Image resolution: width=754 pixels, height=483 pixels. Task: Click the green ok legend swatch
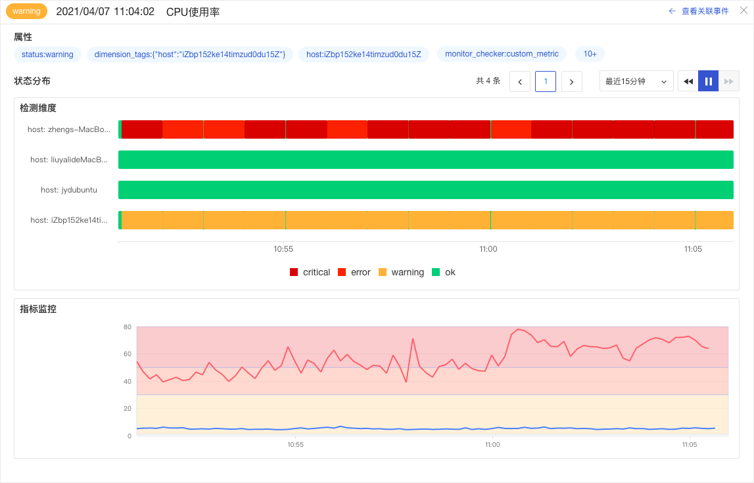click(x=436, y=272)
